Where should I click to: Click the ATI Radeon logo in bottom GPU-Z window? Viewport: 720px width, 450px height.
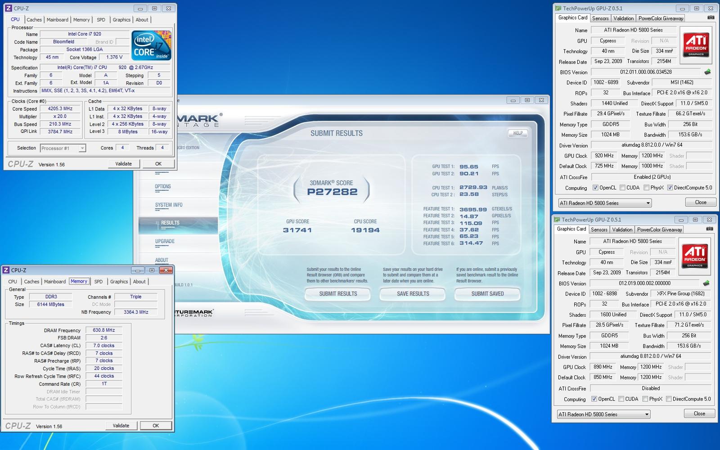[x=694, y=256]
